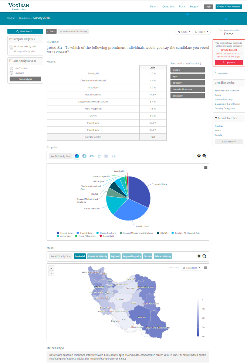Select the vertical column chart type
Screen dimensions: 247x364
coord(114,156)
